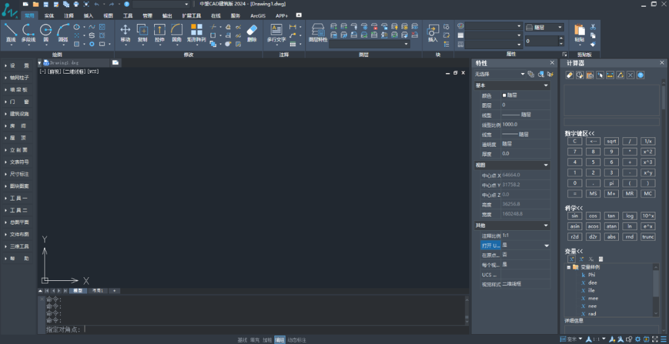Open the 门窗 sidebar menu
Screen dimensions: 669x344
click(x=19, y=101)
